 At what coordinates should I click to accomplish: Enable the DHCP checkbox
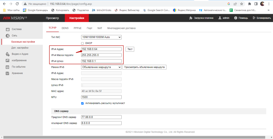click(82, 43)
